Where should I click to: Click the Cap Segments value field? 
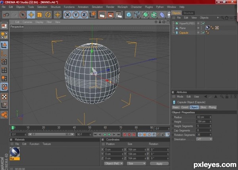[x=203, y=130]
